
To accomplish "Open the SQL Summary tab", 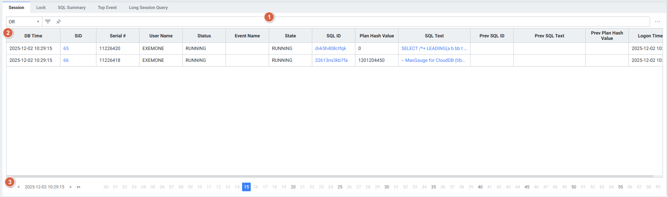I will coord(72,8).
